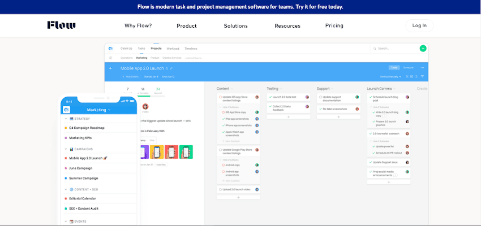481x226 pixels.
Task: Uncheck iPad app screenshots subtask
Action: [x=223, y=119]
